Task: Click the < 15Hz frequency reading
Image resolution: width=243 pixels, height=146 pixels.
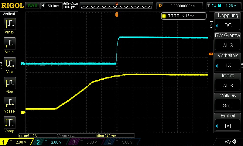Action: pos(188,16)
